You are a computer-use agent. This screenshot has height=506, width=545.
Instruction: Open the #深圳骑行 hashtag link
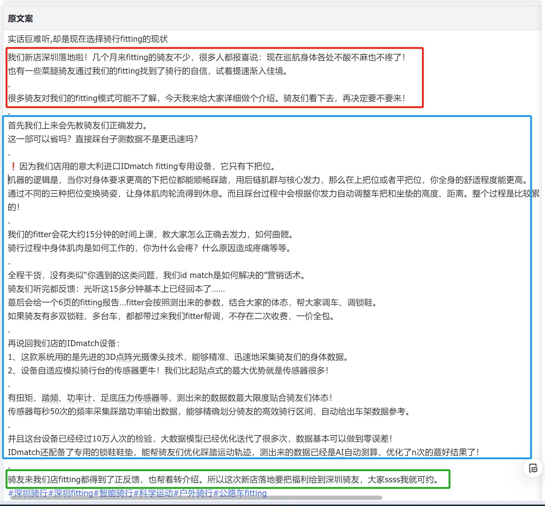(28, 493)
